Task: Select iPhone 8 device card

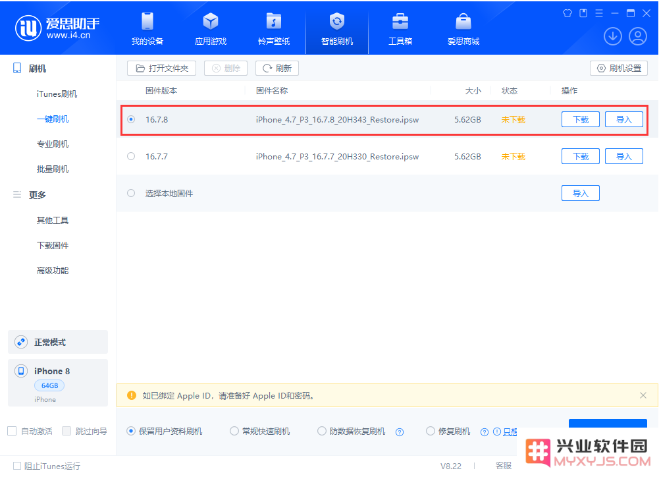Action: [x=58, y=383]
